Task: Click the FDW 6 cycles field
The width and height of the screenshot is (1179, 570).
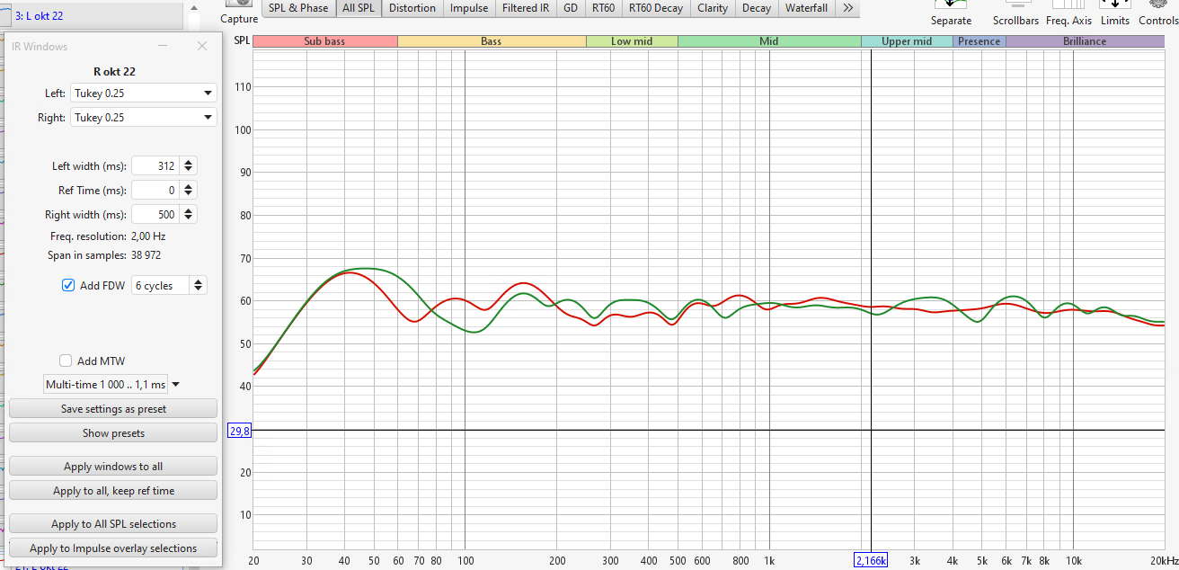Action: point(161,285)
